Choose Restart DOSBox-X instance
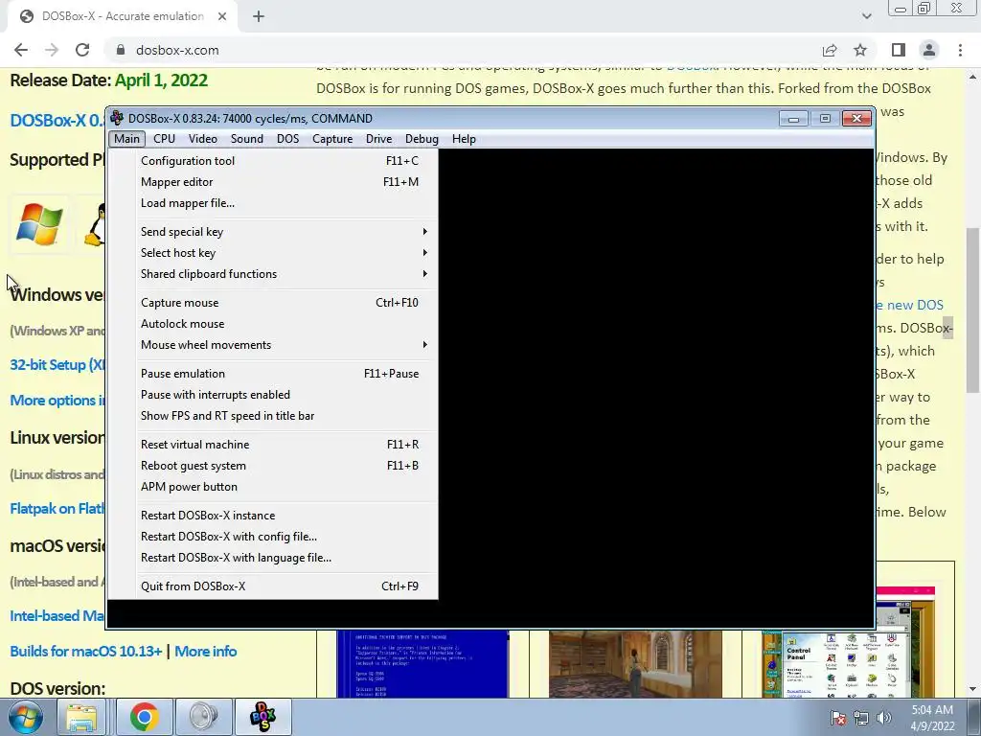981x736 pixels. tap(273, 516)
